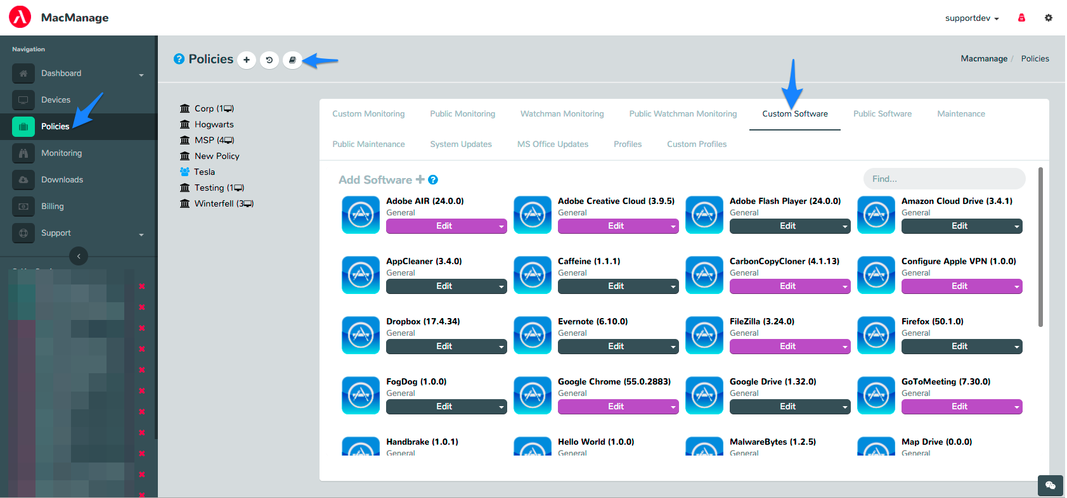Expand Adobe AIR Edit dropdown arrow
The width and height of the screenshot is (1067, 498).
[501, 226]
